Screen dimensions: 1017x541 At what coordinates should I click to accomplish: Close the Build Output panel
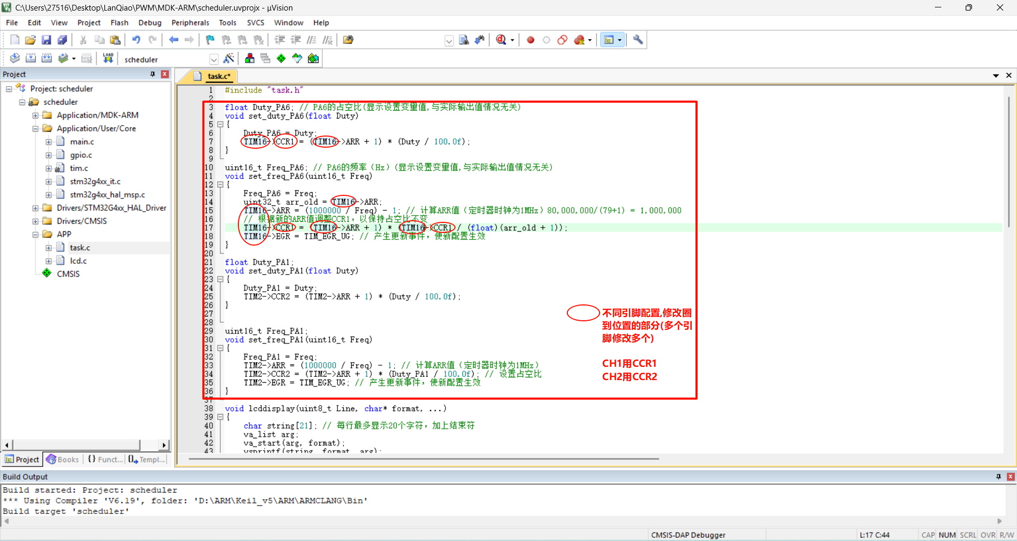point(1011,476)
